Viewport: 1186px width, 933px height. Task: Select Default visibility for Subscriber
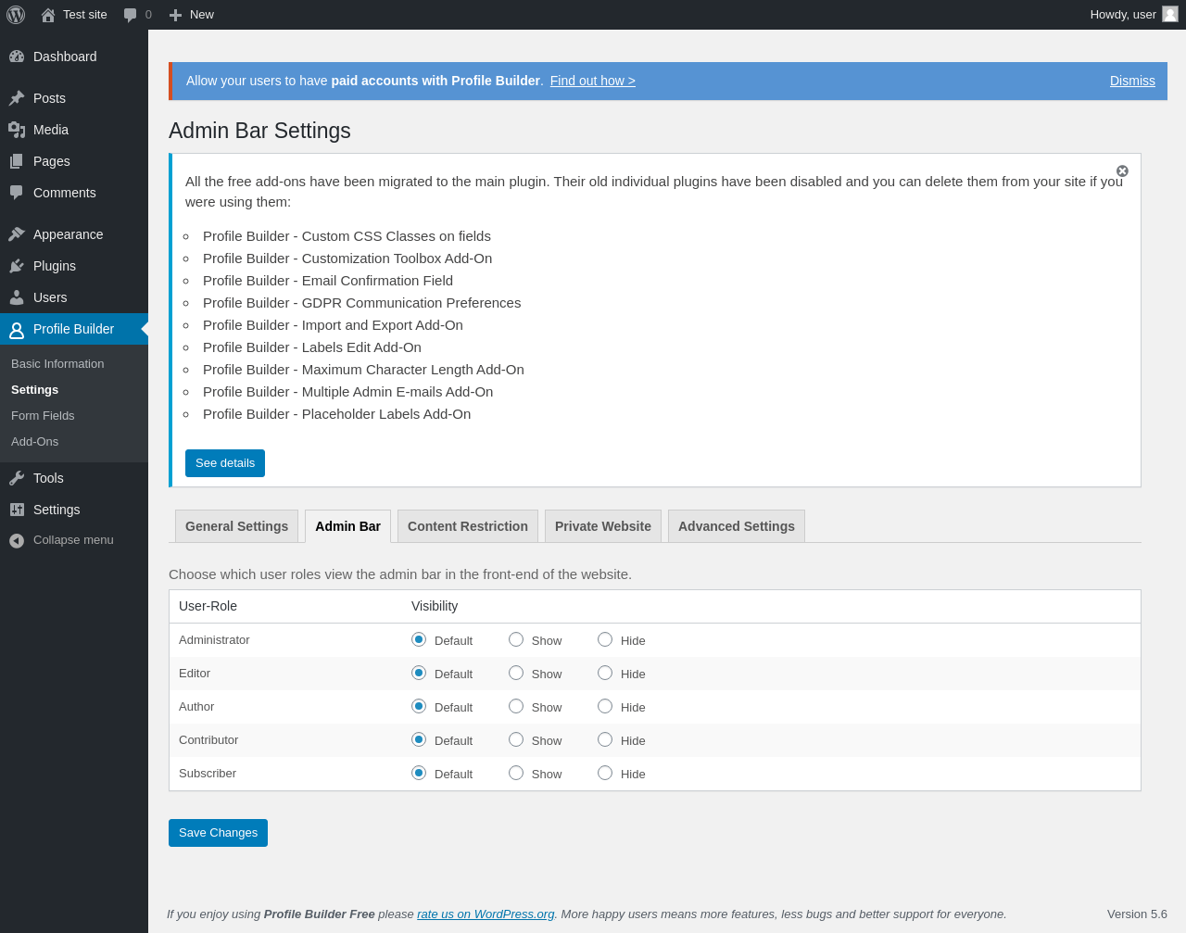coord(419,773)
